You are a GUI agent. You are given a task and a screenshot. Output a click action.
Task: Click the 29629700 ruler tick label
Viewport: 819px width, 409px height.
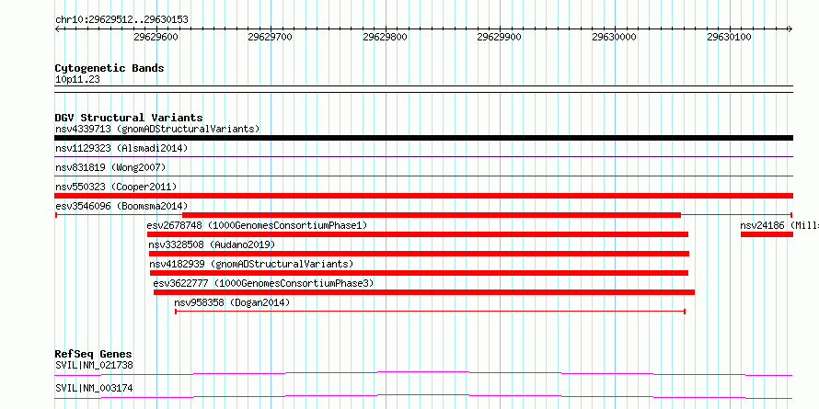tap(270, 37)
